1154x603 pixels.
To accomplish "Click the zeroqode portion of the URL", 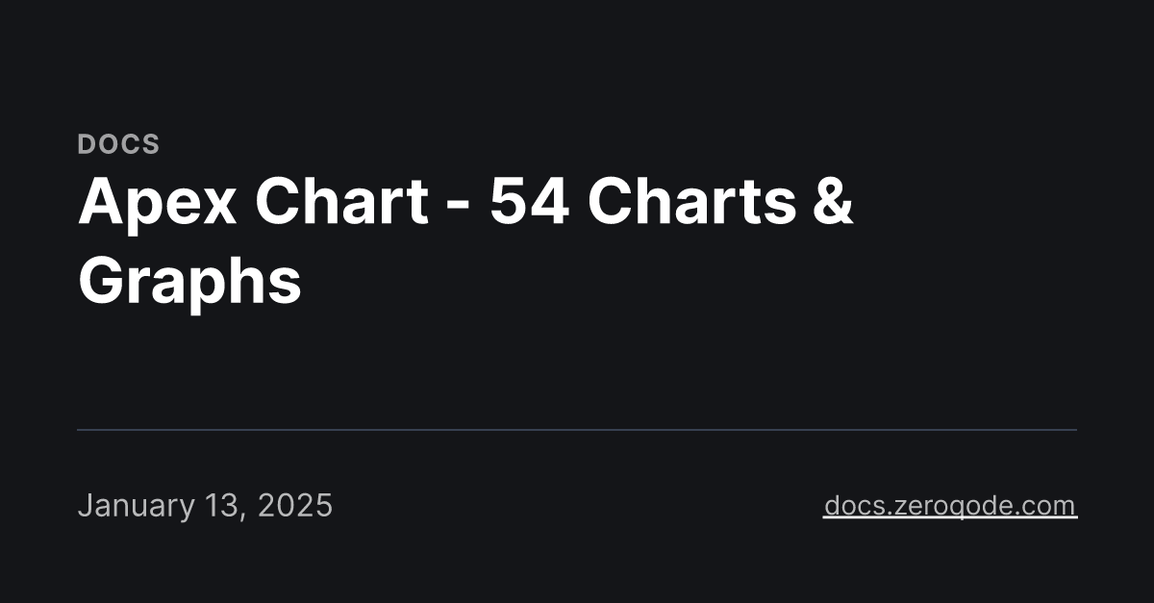I will [x=952, y=505].
